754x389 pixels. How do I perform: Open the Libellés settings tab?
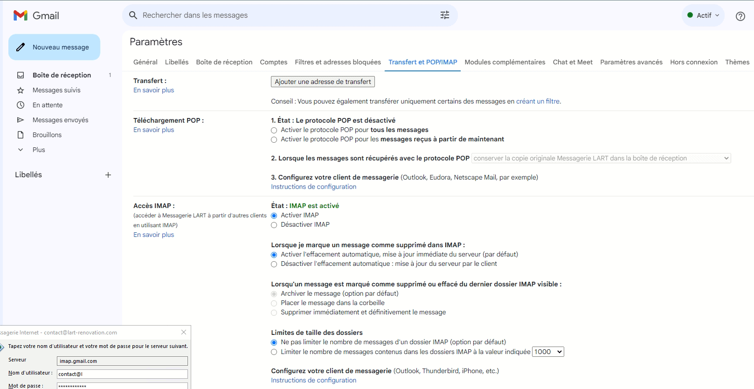[177, 62]
